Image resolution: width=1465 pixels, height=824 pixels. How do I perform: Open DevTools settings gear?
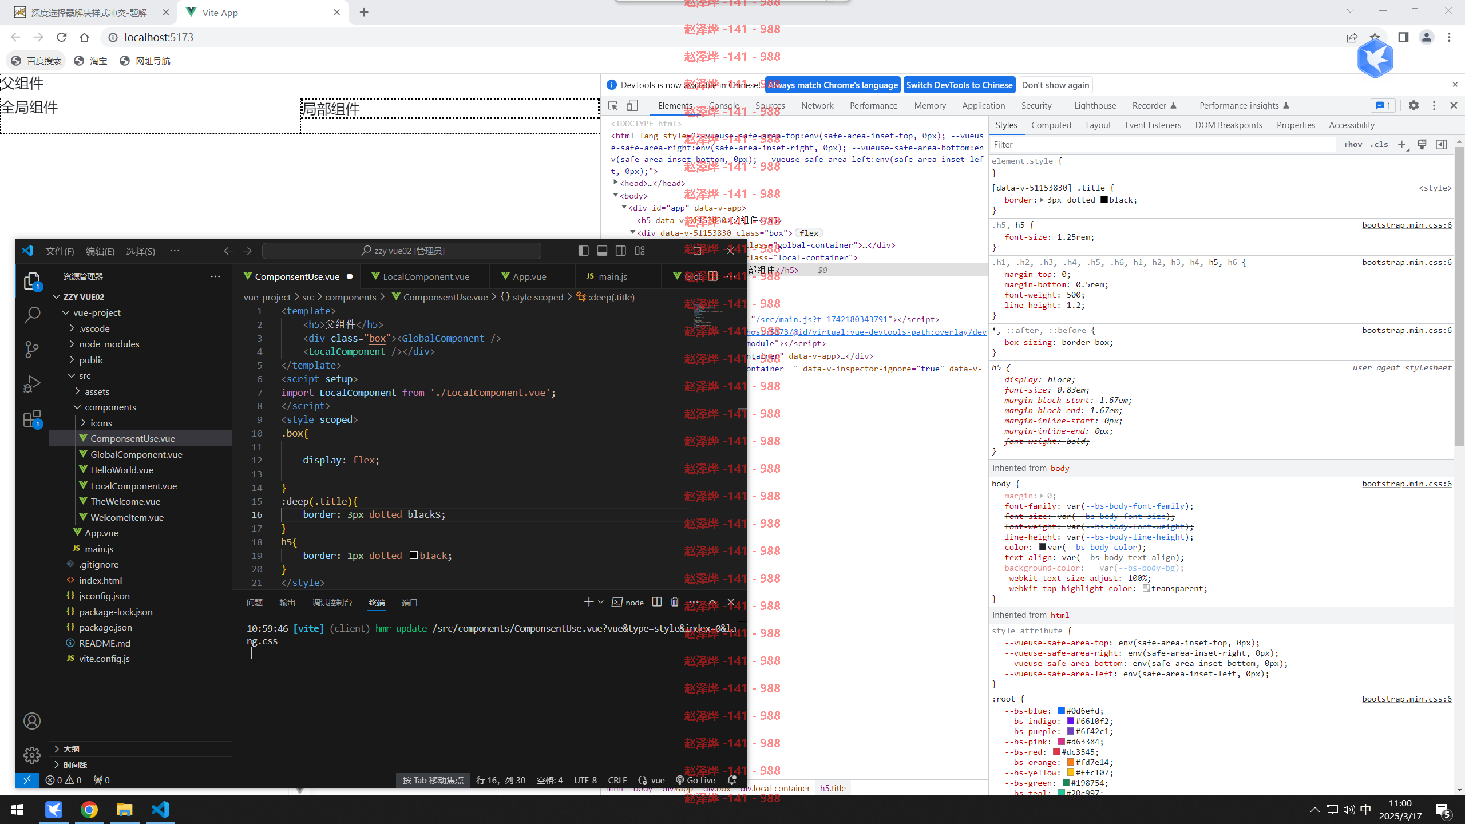click(x=1413, y=105)
